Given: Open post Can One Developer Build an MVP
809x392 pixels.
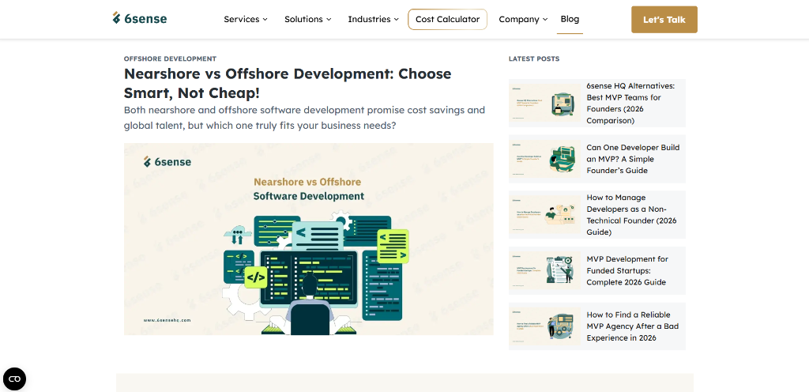Looking at the screenshot, I should point(633,159).
